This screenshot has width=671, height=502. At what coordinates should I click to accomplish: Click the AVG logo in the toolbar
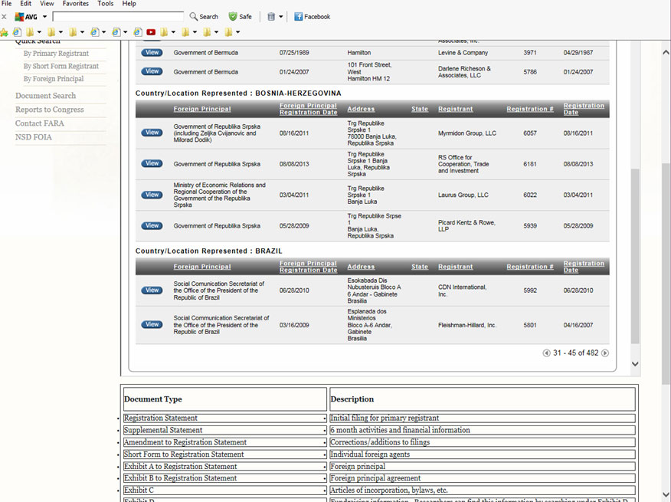click(x=25, y=16)
